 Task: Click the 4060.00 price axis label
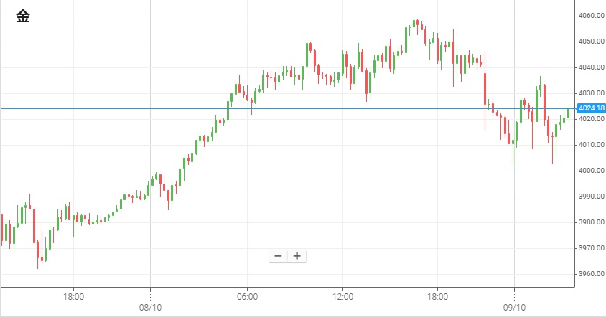[x=591, y=16]
